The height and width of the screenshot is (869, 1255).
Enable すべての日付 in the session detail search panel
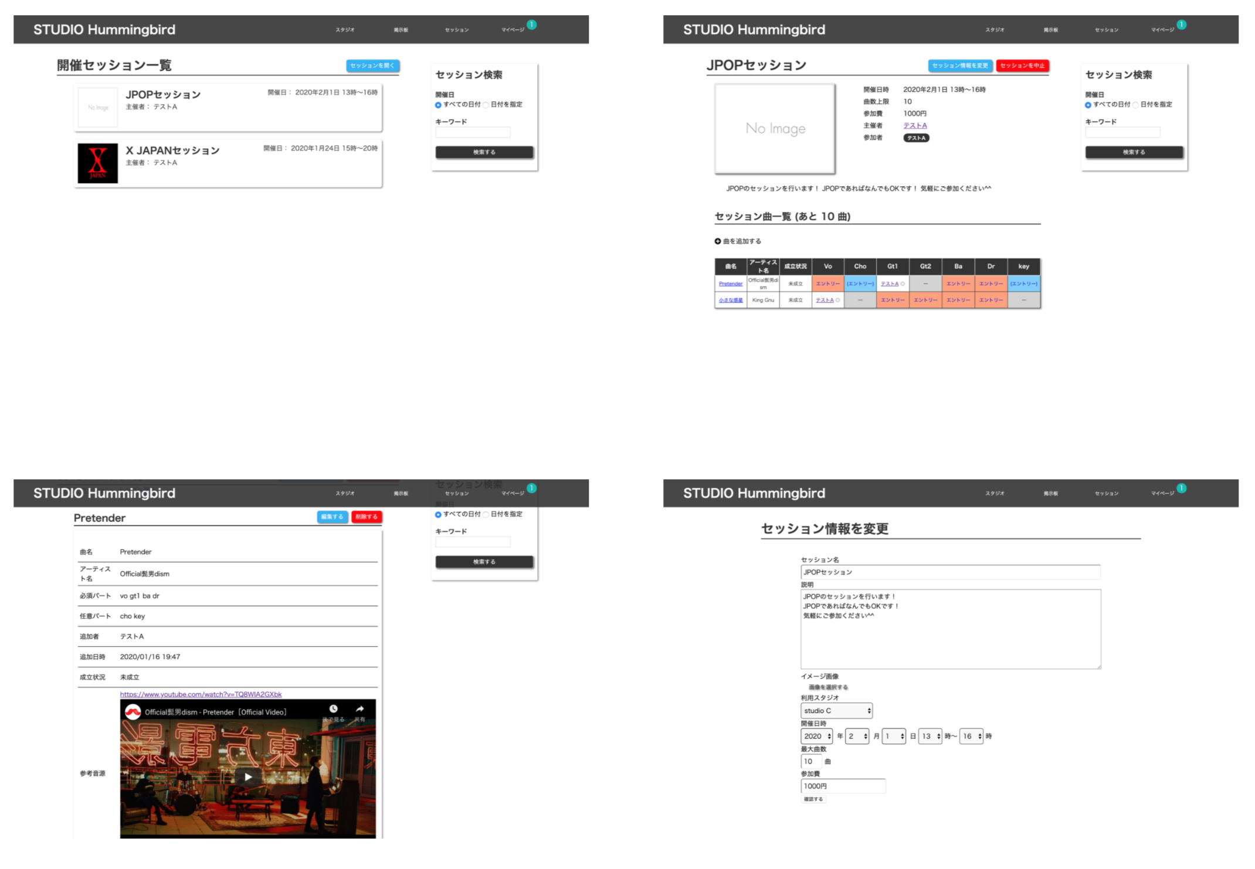pyautogui.click(x=1088, y=104)
